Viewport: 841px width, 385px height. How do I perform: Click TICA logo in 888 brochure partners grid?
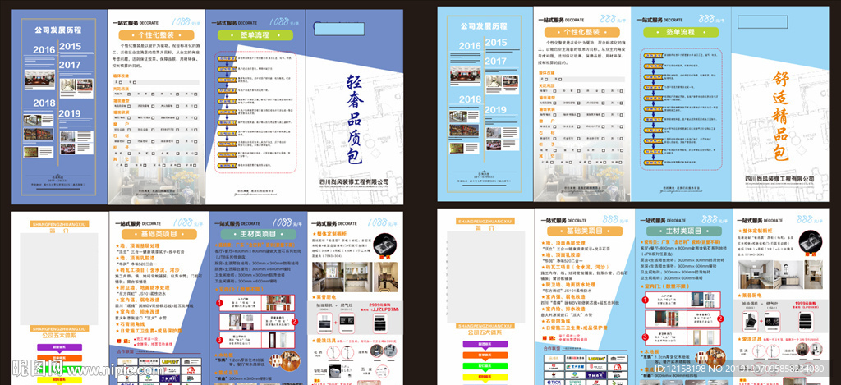[x=553, y=382]
